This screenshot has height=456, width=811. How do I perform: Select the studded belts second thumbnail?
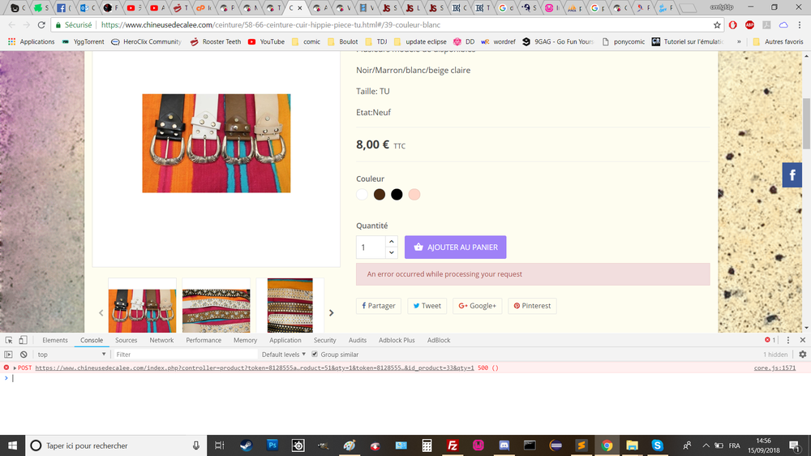217,310
